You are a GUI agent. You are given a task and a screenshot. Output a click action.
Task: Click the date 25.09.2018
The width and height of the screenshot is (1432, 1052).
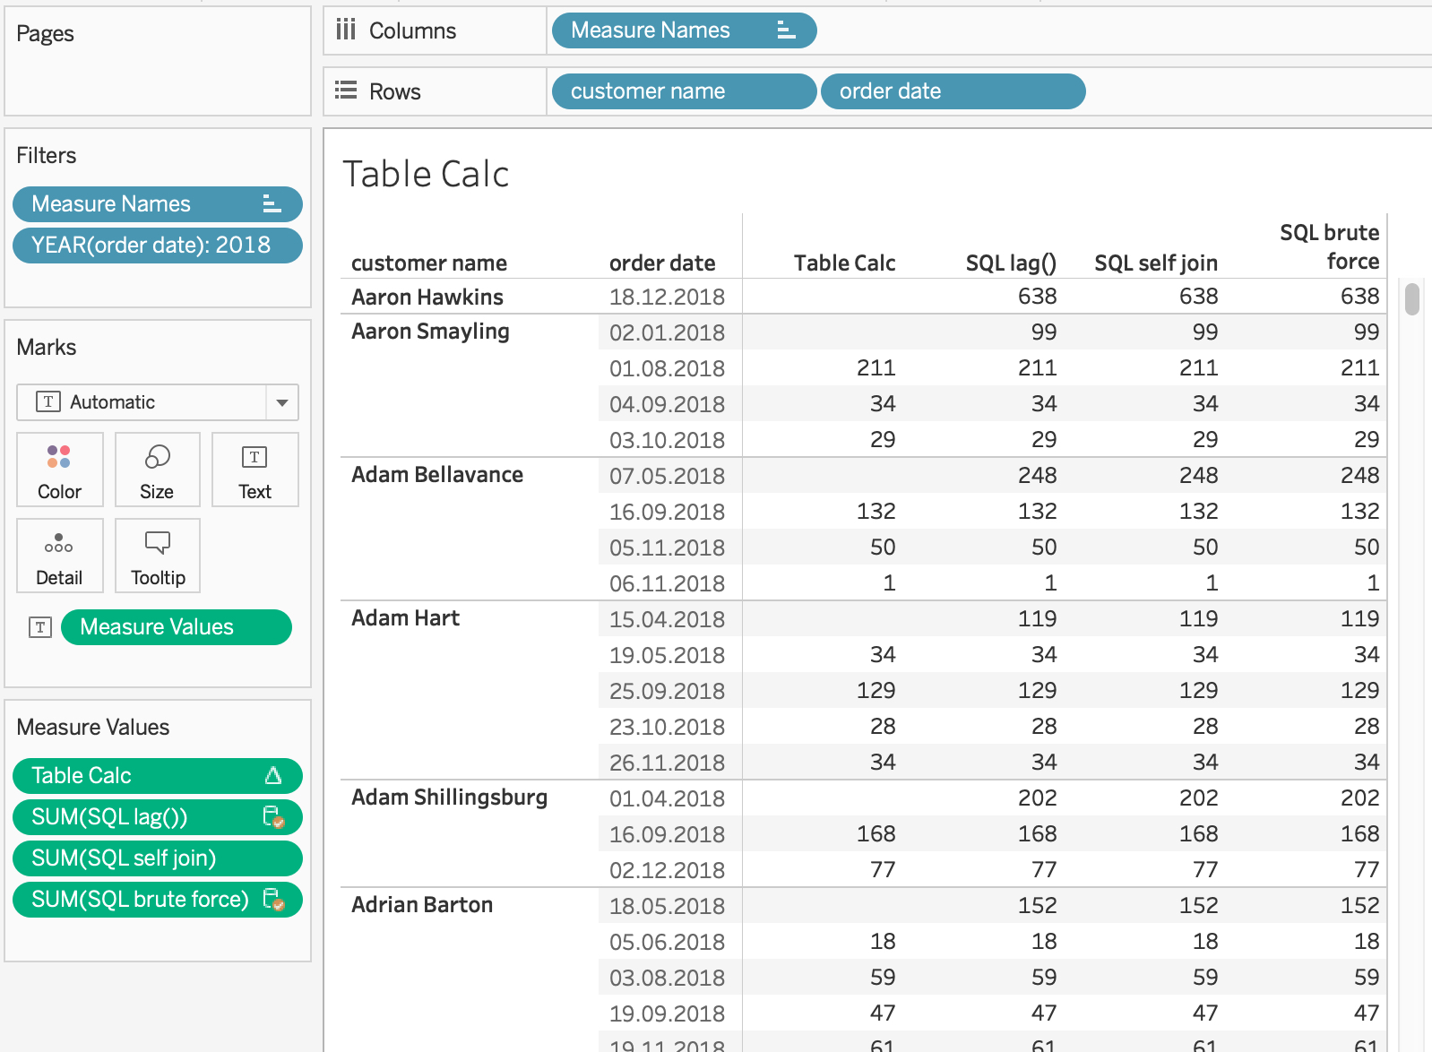pyautogui.click(x=667, y=691)
